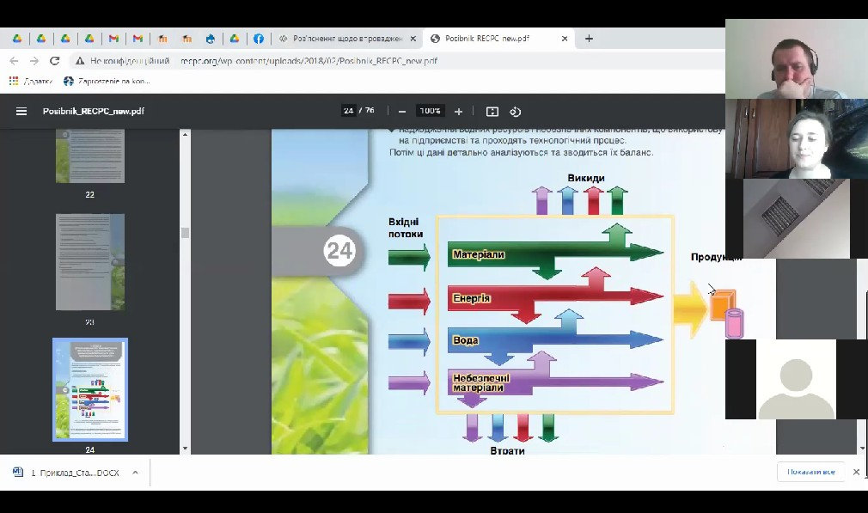Click the thumbnail panel scrollbar down arrow
The height and width of the screenshot is (513, 868).
point(184,449)
